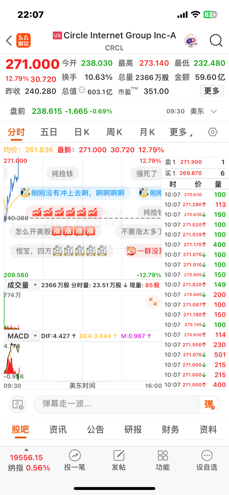Tap the 不要涨太多了 danmaku bubble
229x495 pixels.
click(139, 231)
